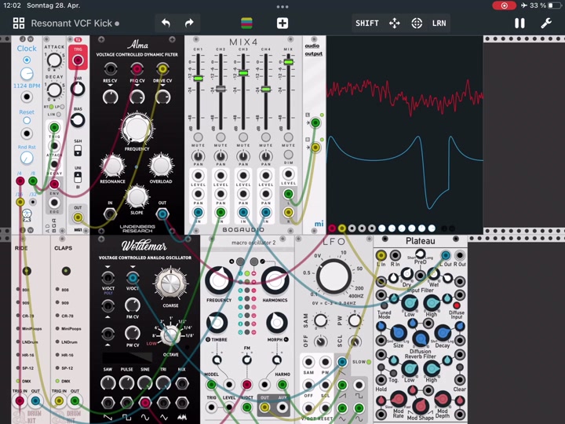Select 808 kit for RIDE
Screen dimensions: 565x424
point(18,289)
